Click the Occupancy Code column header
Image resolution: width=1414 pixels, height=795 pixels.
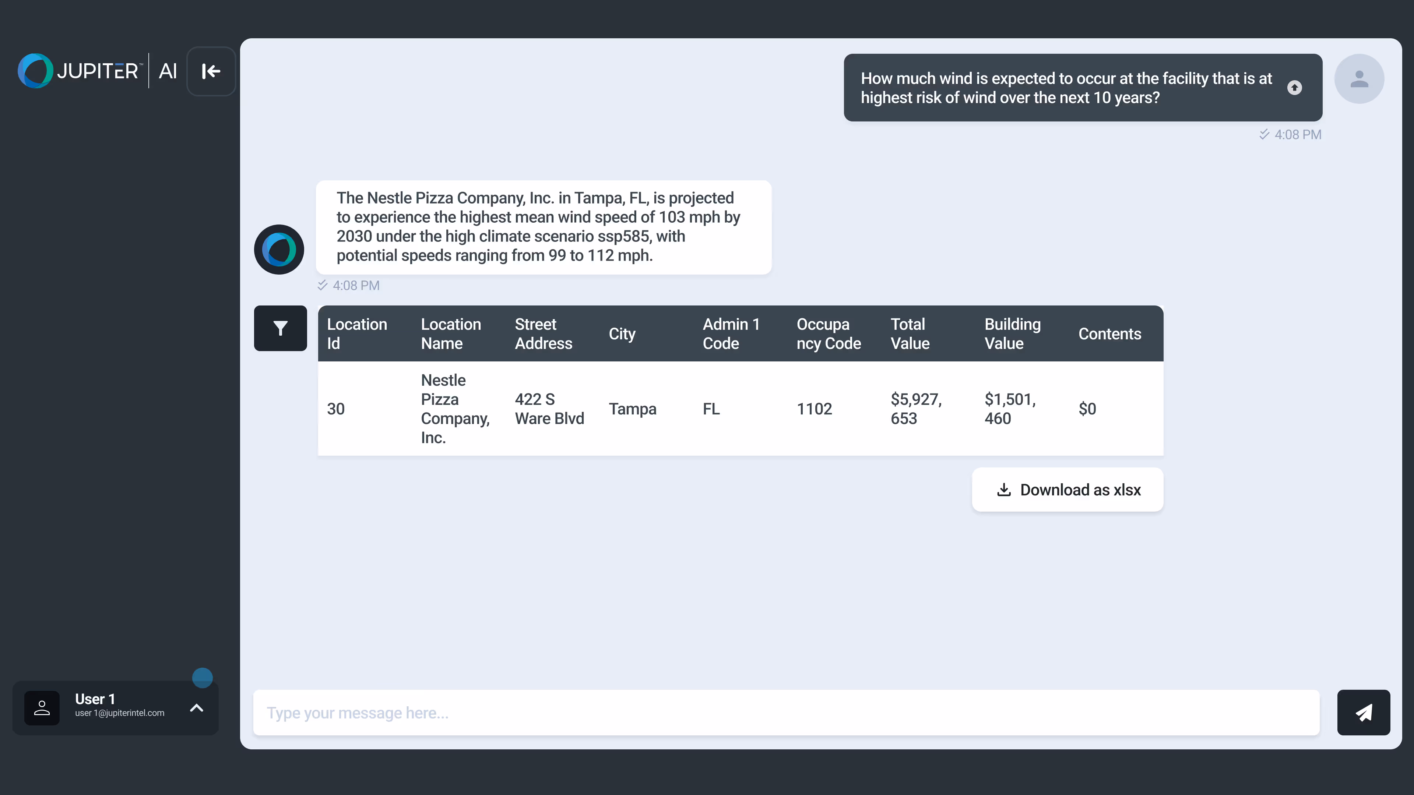click(828, 333)
